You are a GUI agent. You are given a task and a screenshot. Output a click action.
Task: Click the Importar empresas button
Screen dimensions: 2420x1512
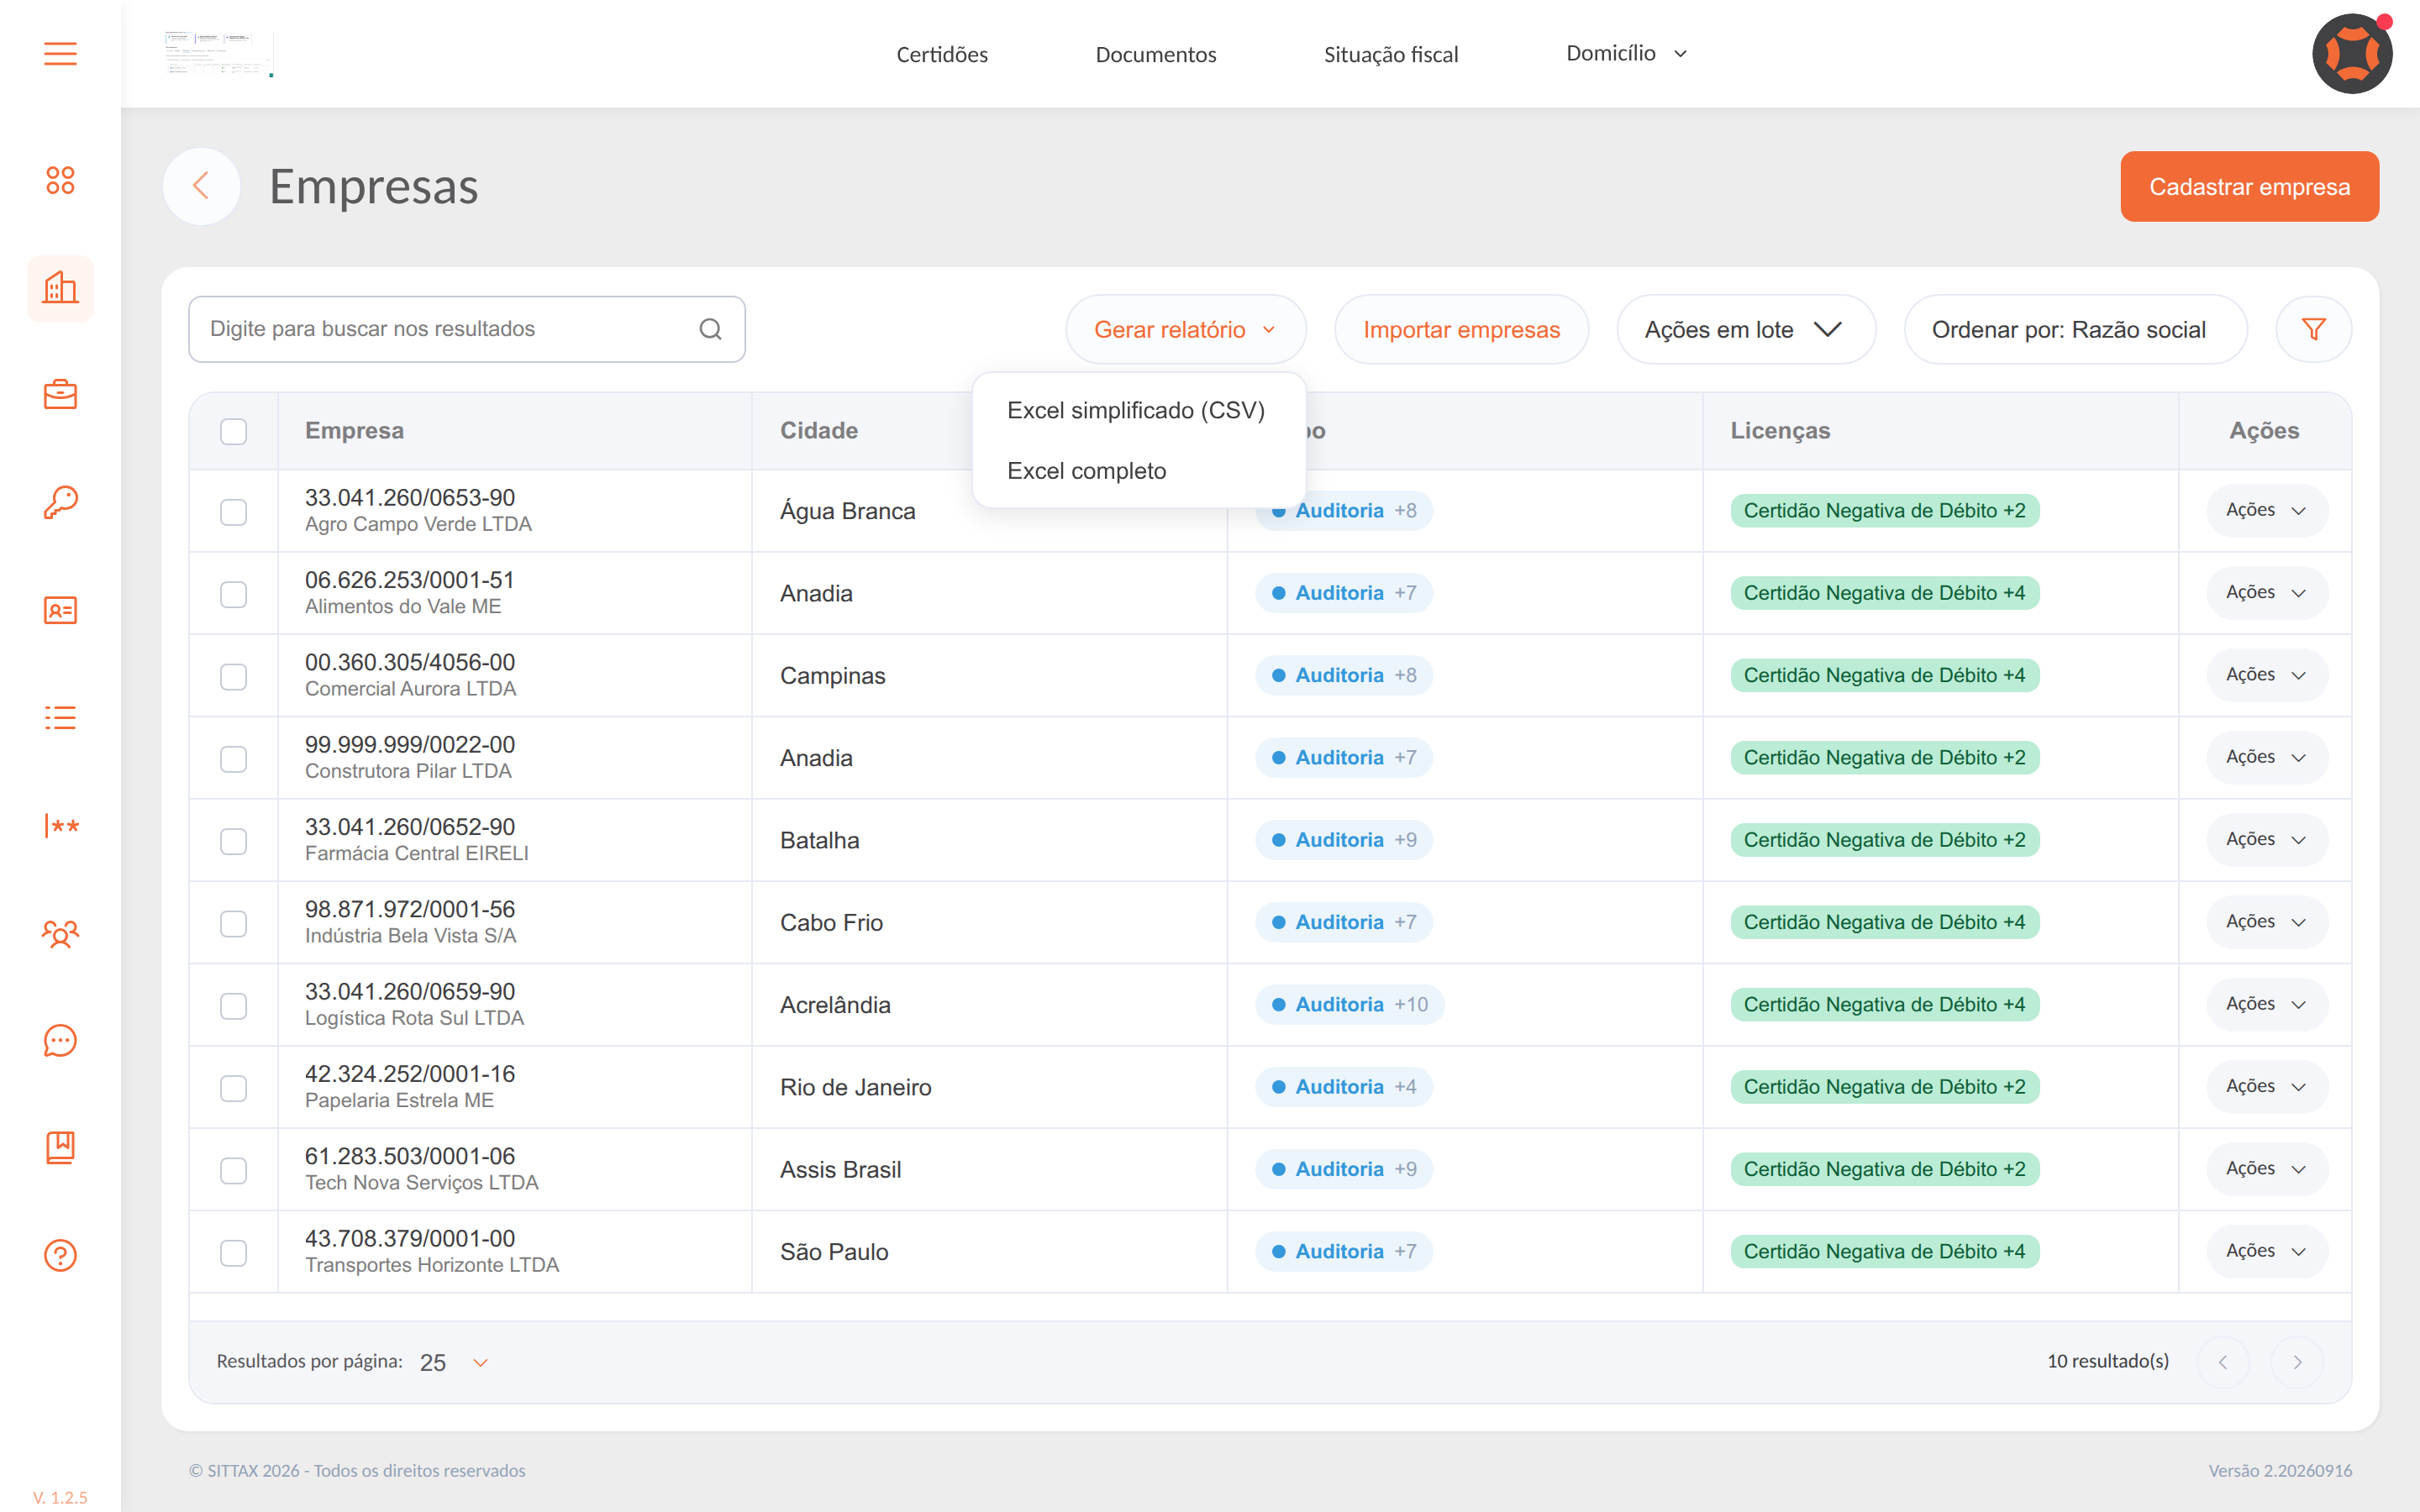coord(1461,329)
